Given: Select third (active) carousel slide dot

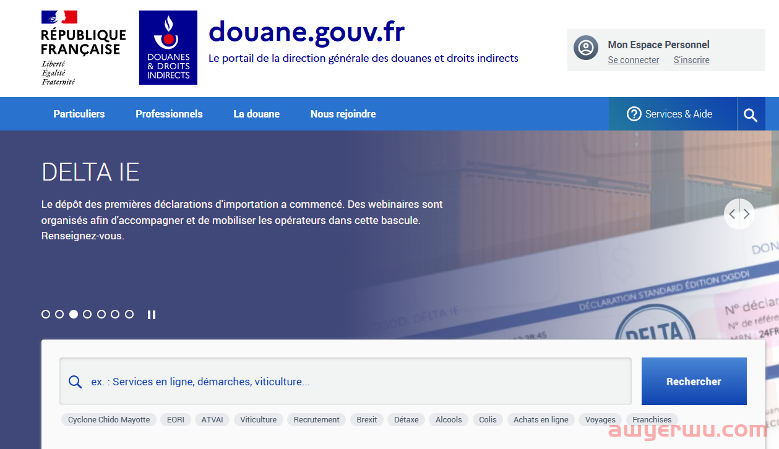Looking at the screenshot, I should click(x=74, y=314).
